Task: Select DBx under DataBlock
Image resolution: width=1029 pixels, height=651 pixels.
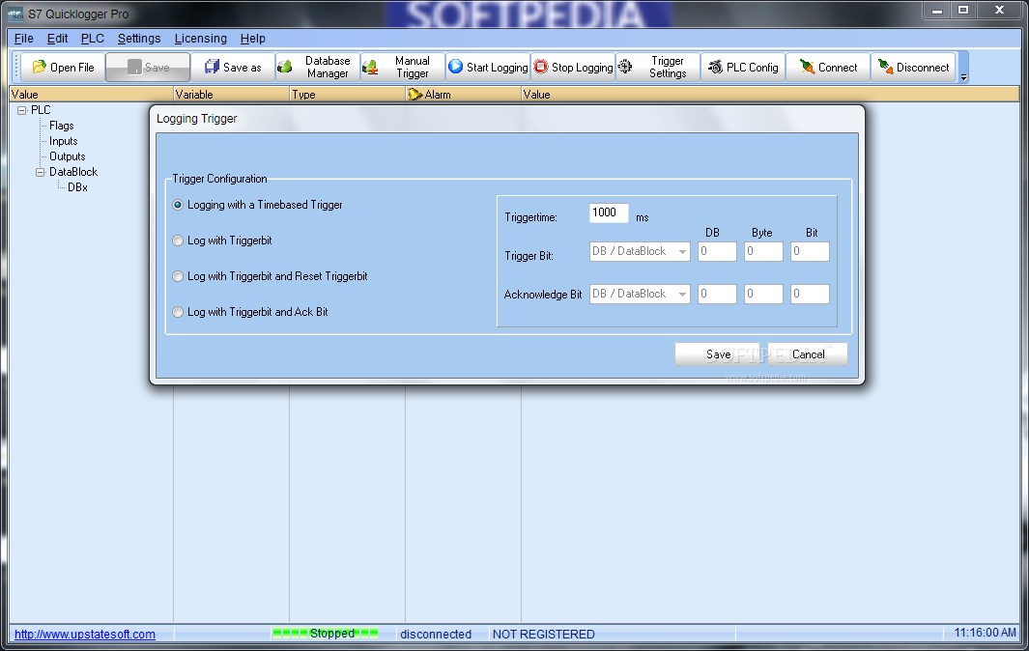Action: (x=77, y=187)
